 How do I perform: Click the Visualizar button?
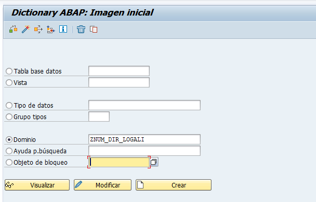click(x=37, y=185)
